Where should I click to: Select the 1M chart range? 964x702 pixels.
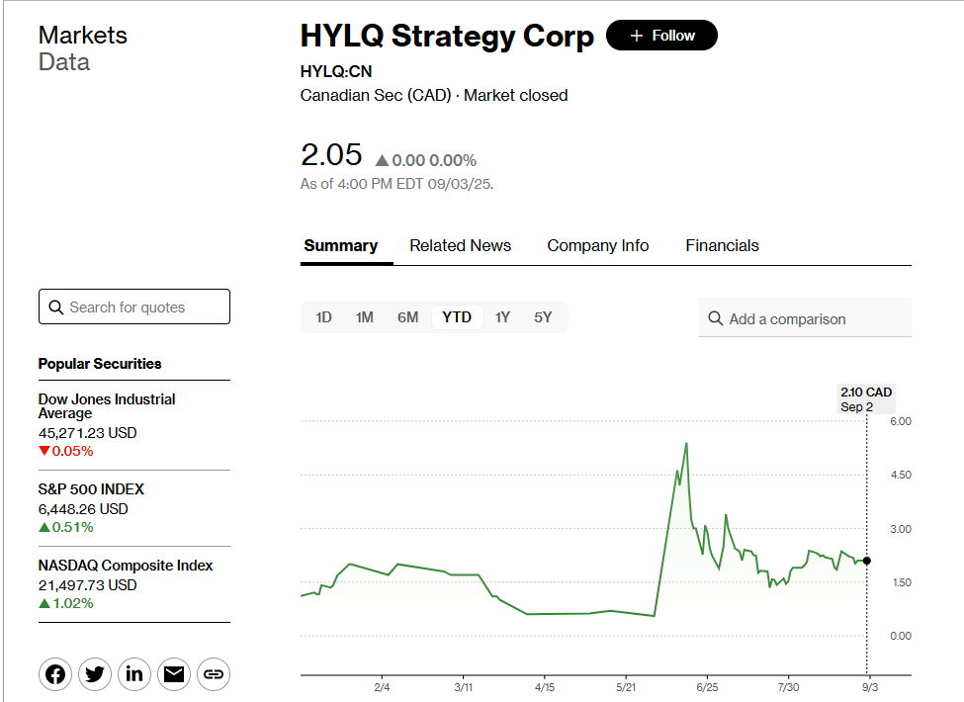[364, 317]
